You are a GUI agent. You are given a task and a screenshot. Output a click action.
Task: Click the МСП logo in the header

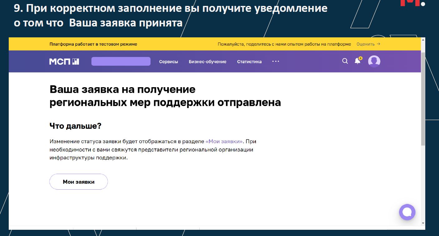[x=64, y=62]
